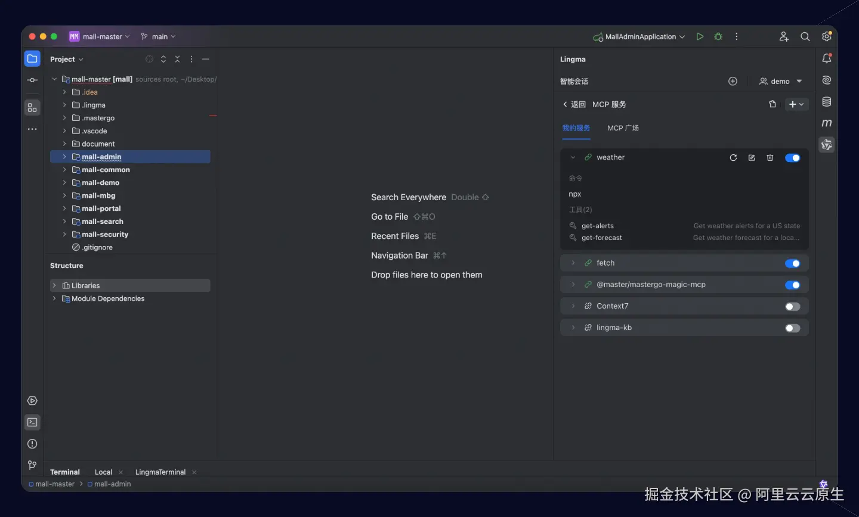Enable the Context7 MCP service toggle
Image resolution: width=859 pixels, height=517 pixels.
(x=793, y=307)
